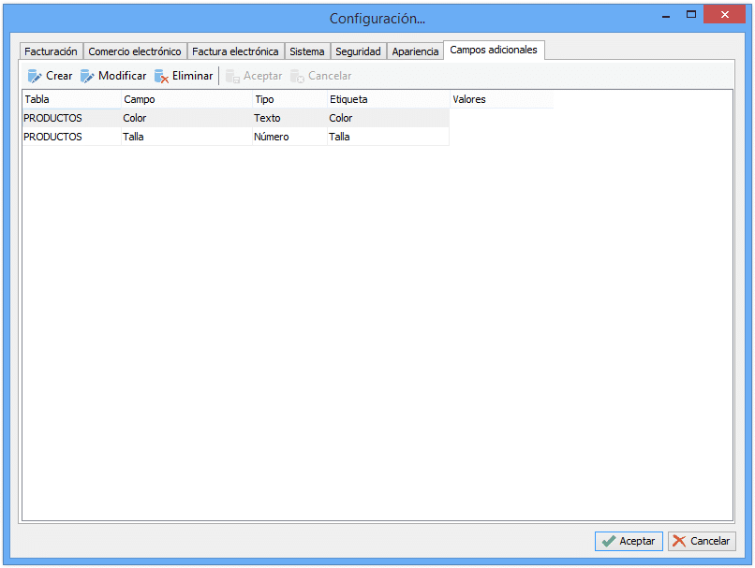Click the Modificar toolbar label
This screenshot has height=568, width=755.
pyautogui.click(x=123, y=76)
